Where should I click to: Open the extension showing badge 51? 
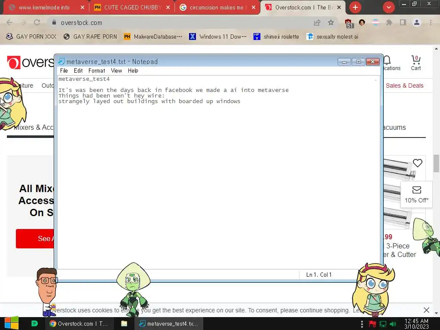pos(348,23)
